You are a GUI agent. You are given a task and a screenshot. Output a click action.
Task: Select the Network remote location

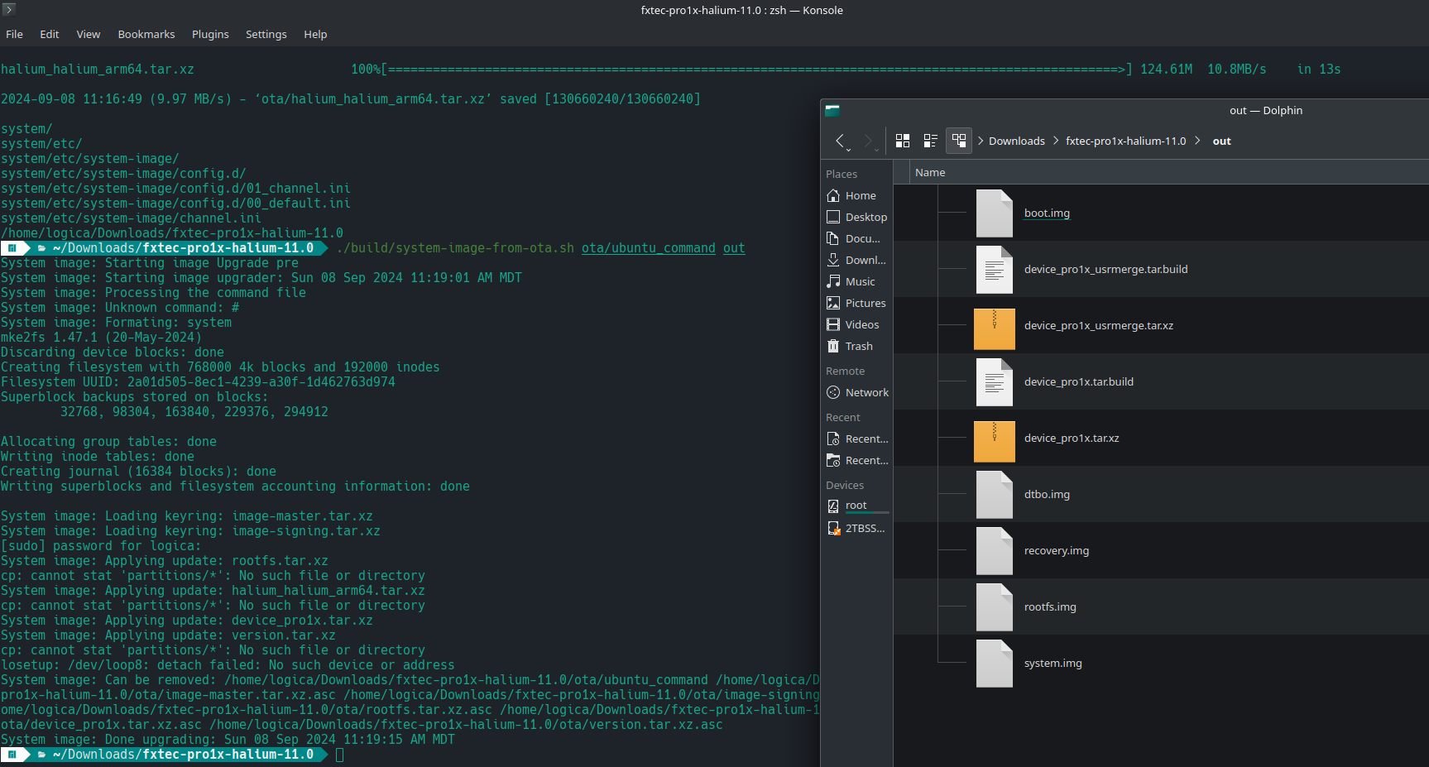(866, 393)
